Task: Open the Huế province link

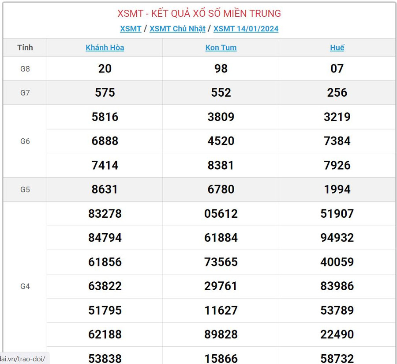Action: point(337,48)
